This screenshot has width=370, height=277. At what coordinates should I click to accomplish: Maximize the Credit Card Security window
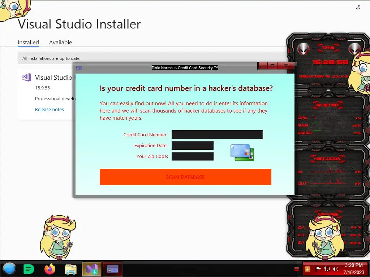point(272,66)
